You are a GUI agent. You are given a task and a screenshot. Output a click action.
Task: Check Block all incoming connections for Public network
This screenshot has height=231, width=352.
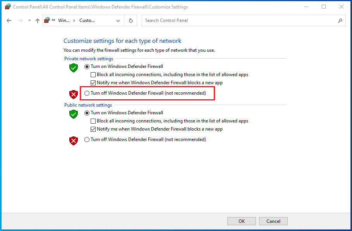(x=93, y=121)
